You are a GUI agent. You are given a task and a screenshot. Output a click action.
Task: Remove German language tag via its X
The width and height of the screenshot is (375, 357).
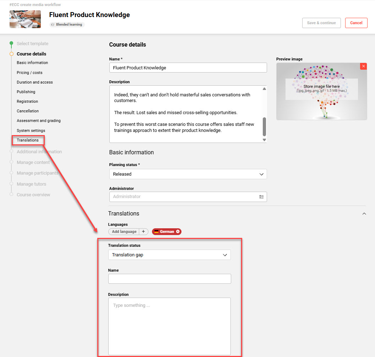click(178, 231)
